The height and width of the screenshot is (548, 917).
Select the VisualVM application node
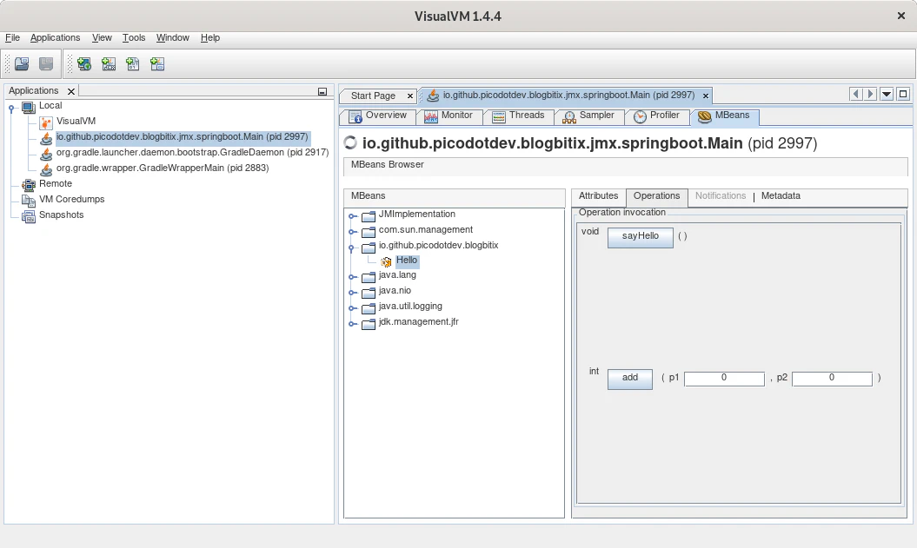pos(76,121)
